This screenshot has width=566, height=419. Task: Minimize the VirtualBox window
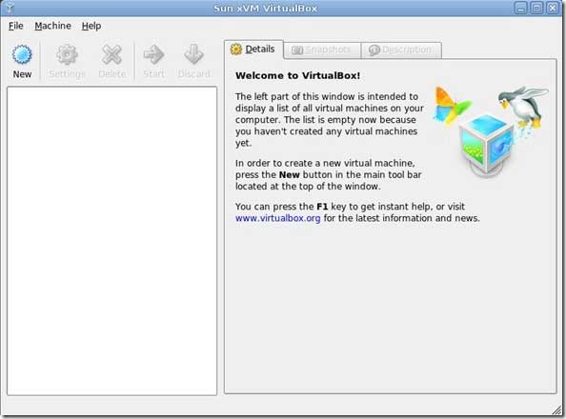520,8
